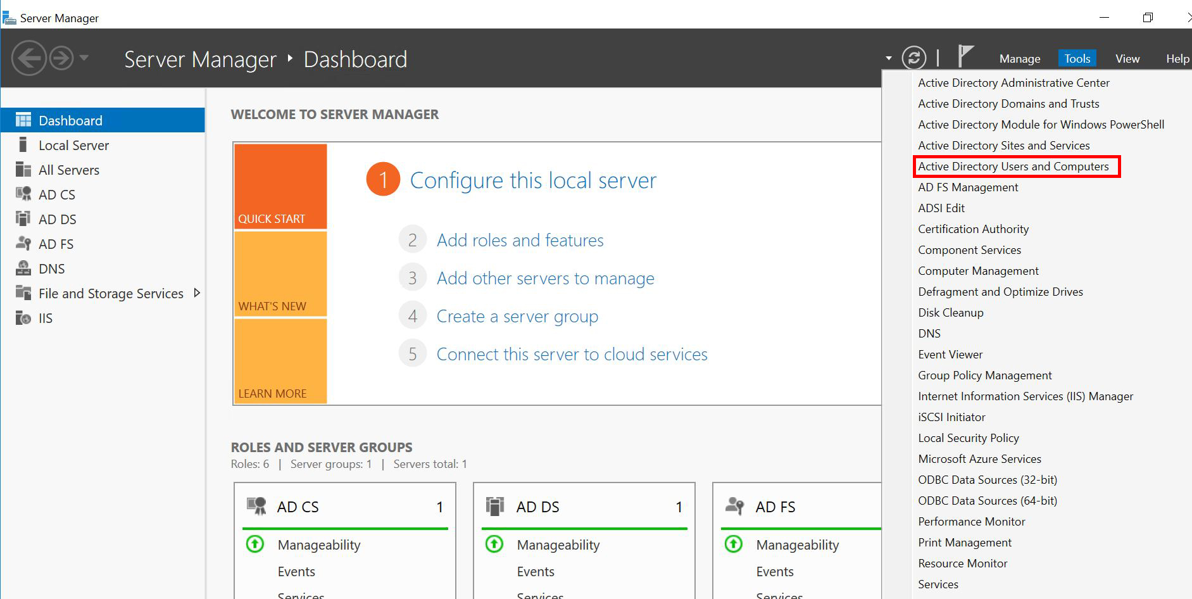This screenshot has width=1192, height=599.
Task: Click the forward navigation arrow button
Action: point(61,58)
